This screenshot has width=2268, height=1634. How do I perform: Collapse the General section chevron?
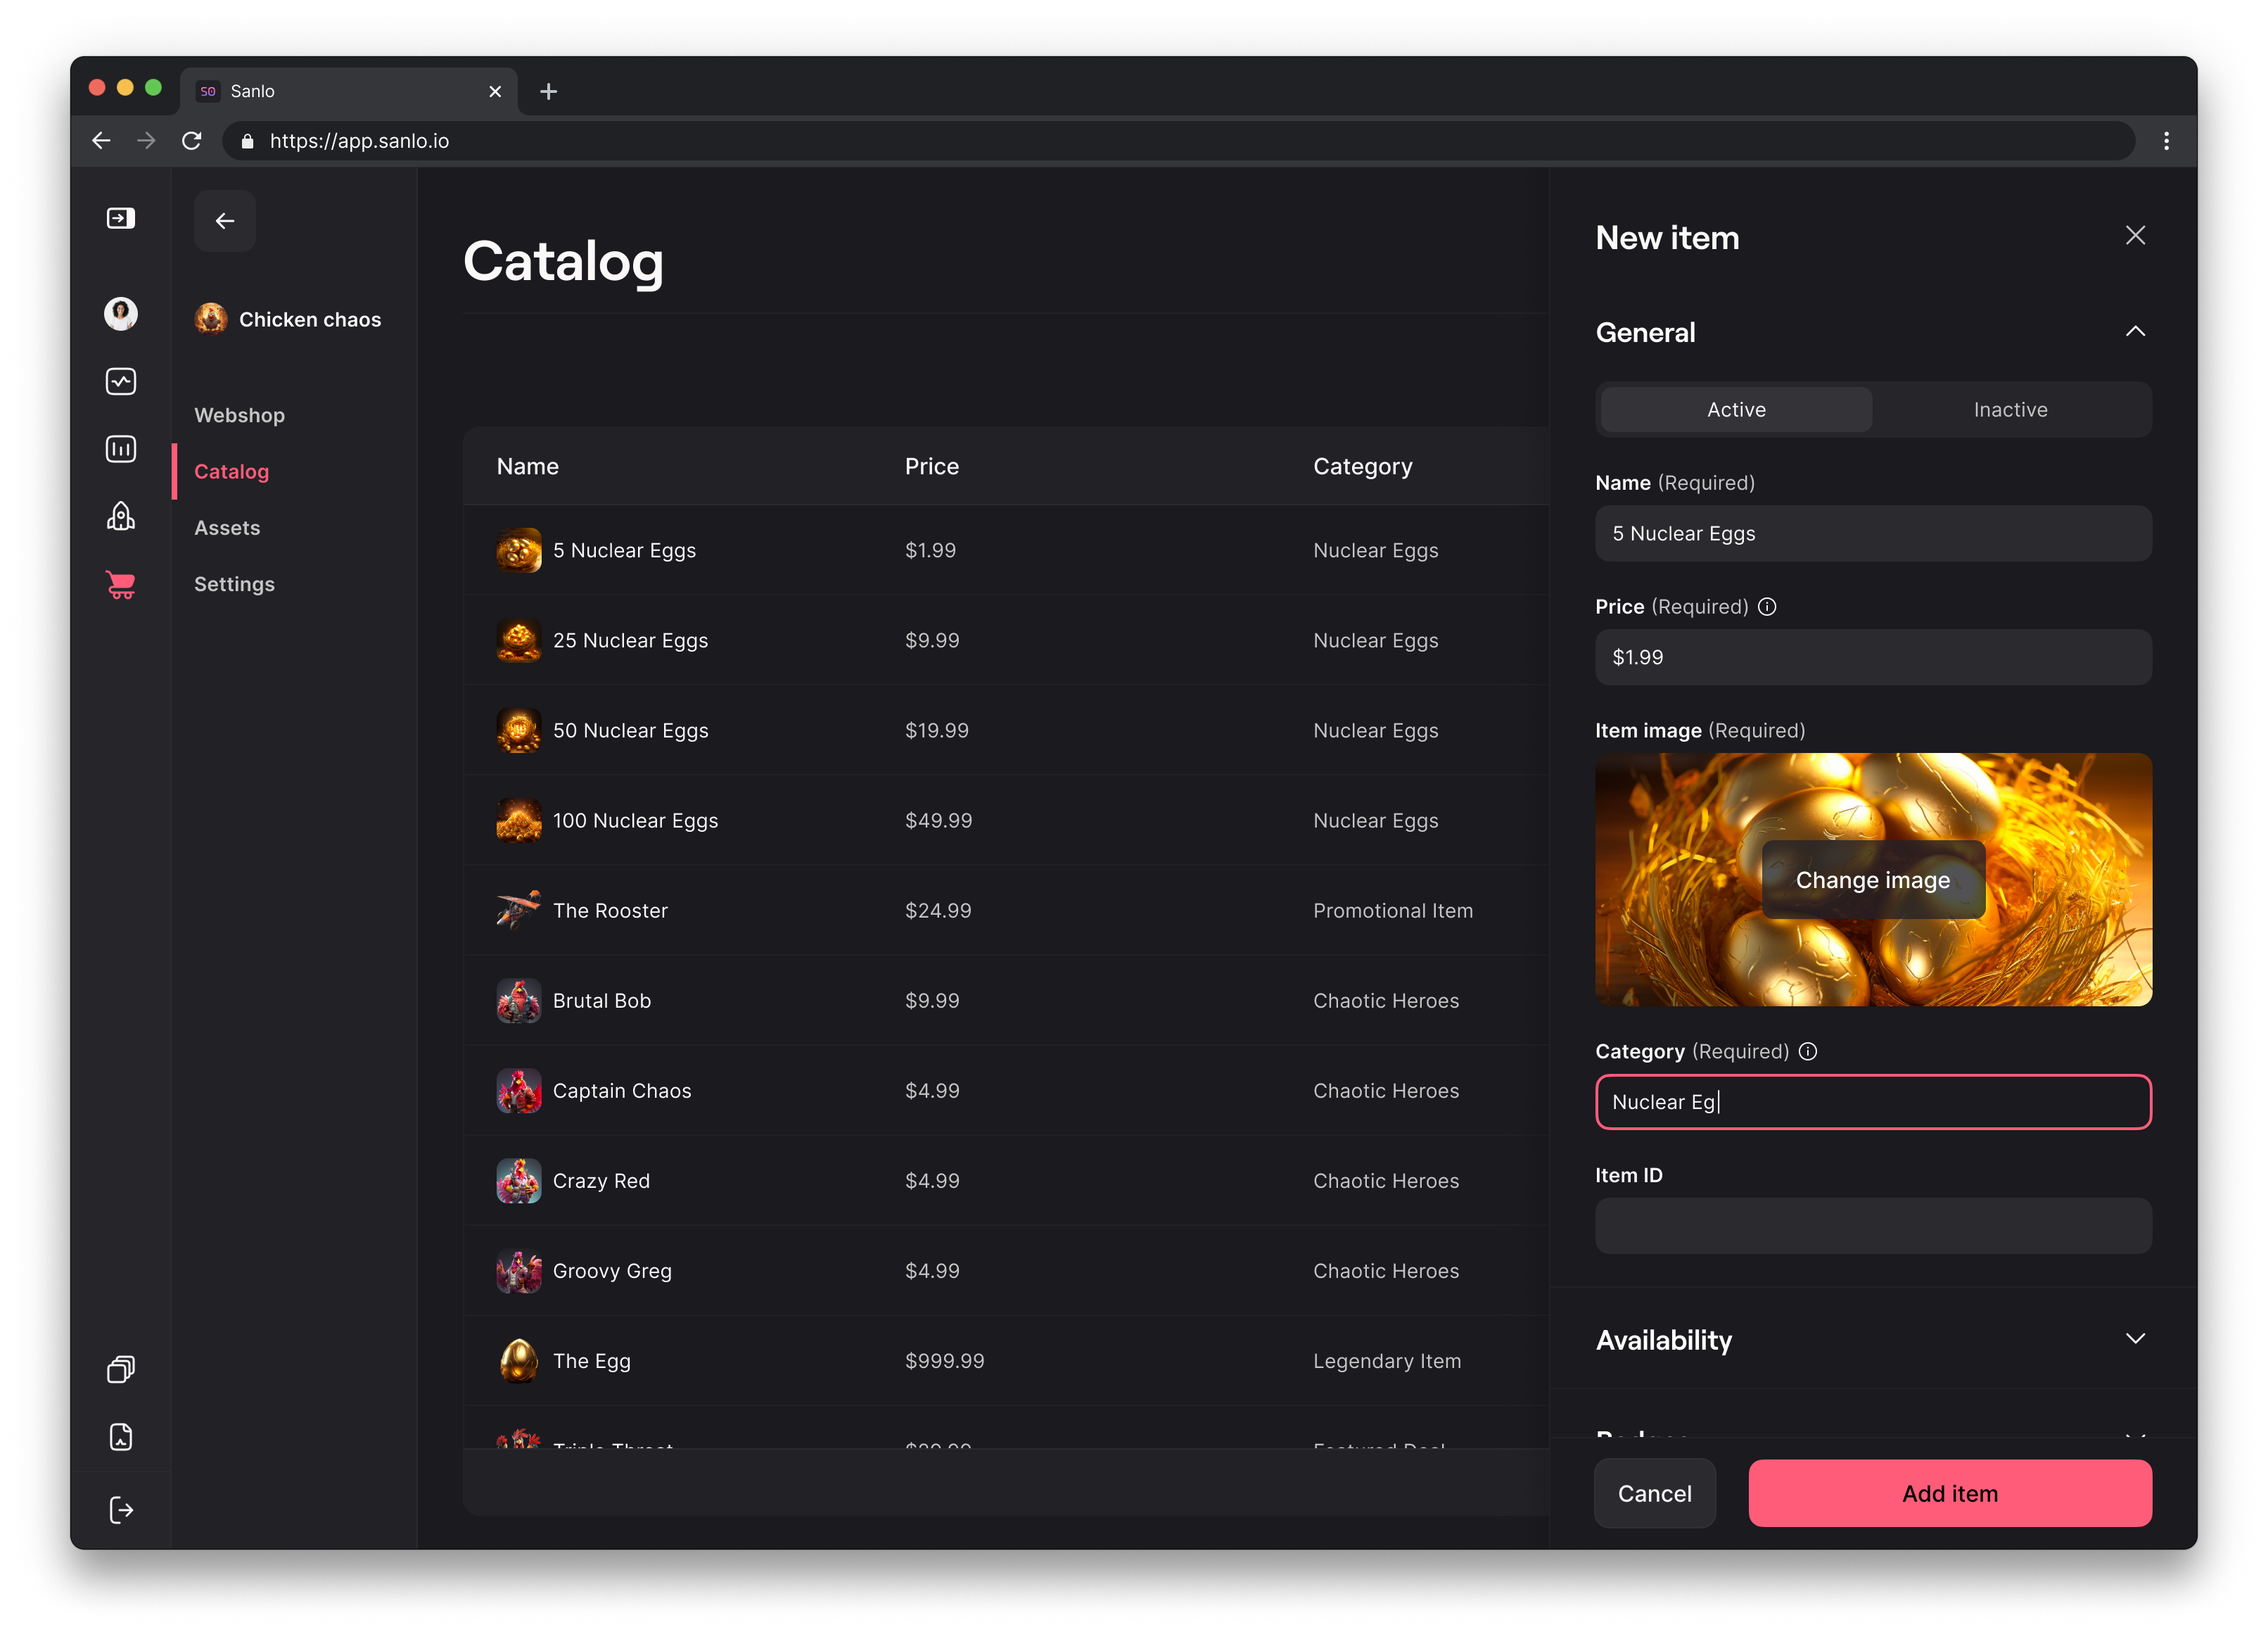tap(2136, 331)
